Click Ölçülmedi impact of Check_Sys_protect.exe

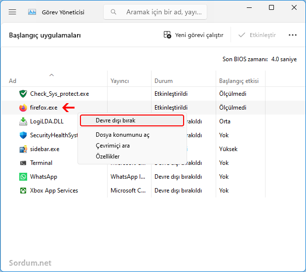click(232, 94)
